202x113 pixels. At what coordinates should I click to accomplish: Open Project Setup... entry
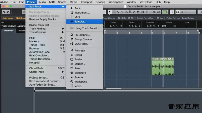click(46, 78)
